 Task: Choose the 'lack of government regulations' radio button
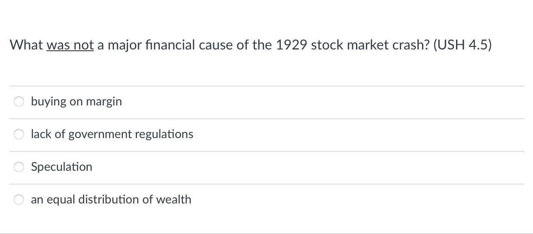pyautogui.click(x=19, y=134)
